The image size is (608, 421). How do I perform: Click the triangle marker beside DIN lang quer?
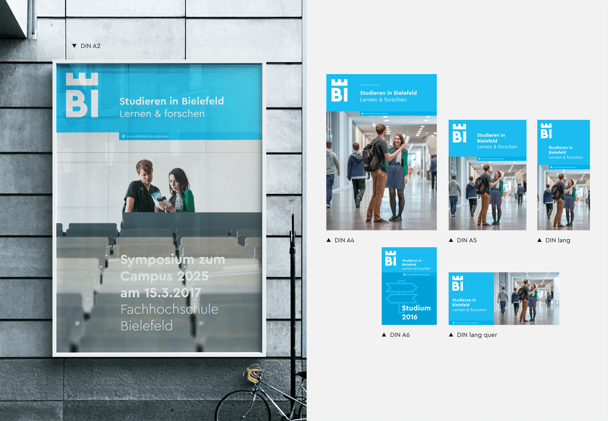451,335
